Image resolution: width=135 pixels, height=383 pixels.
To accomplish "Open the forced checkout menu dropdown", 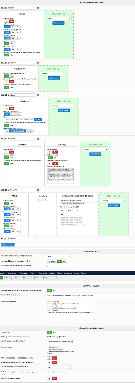I will click(x=60, y=256).
